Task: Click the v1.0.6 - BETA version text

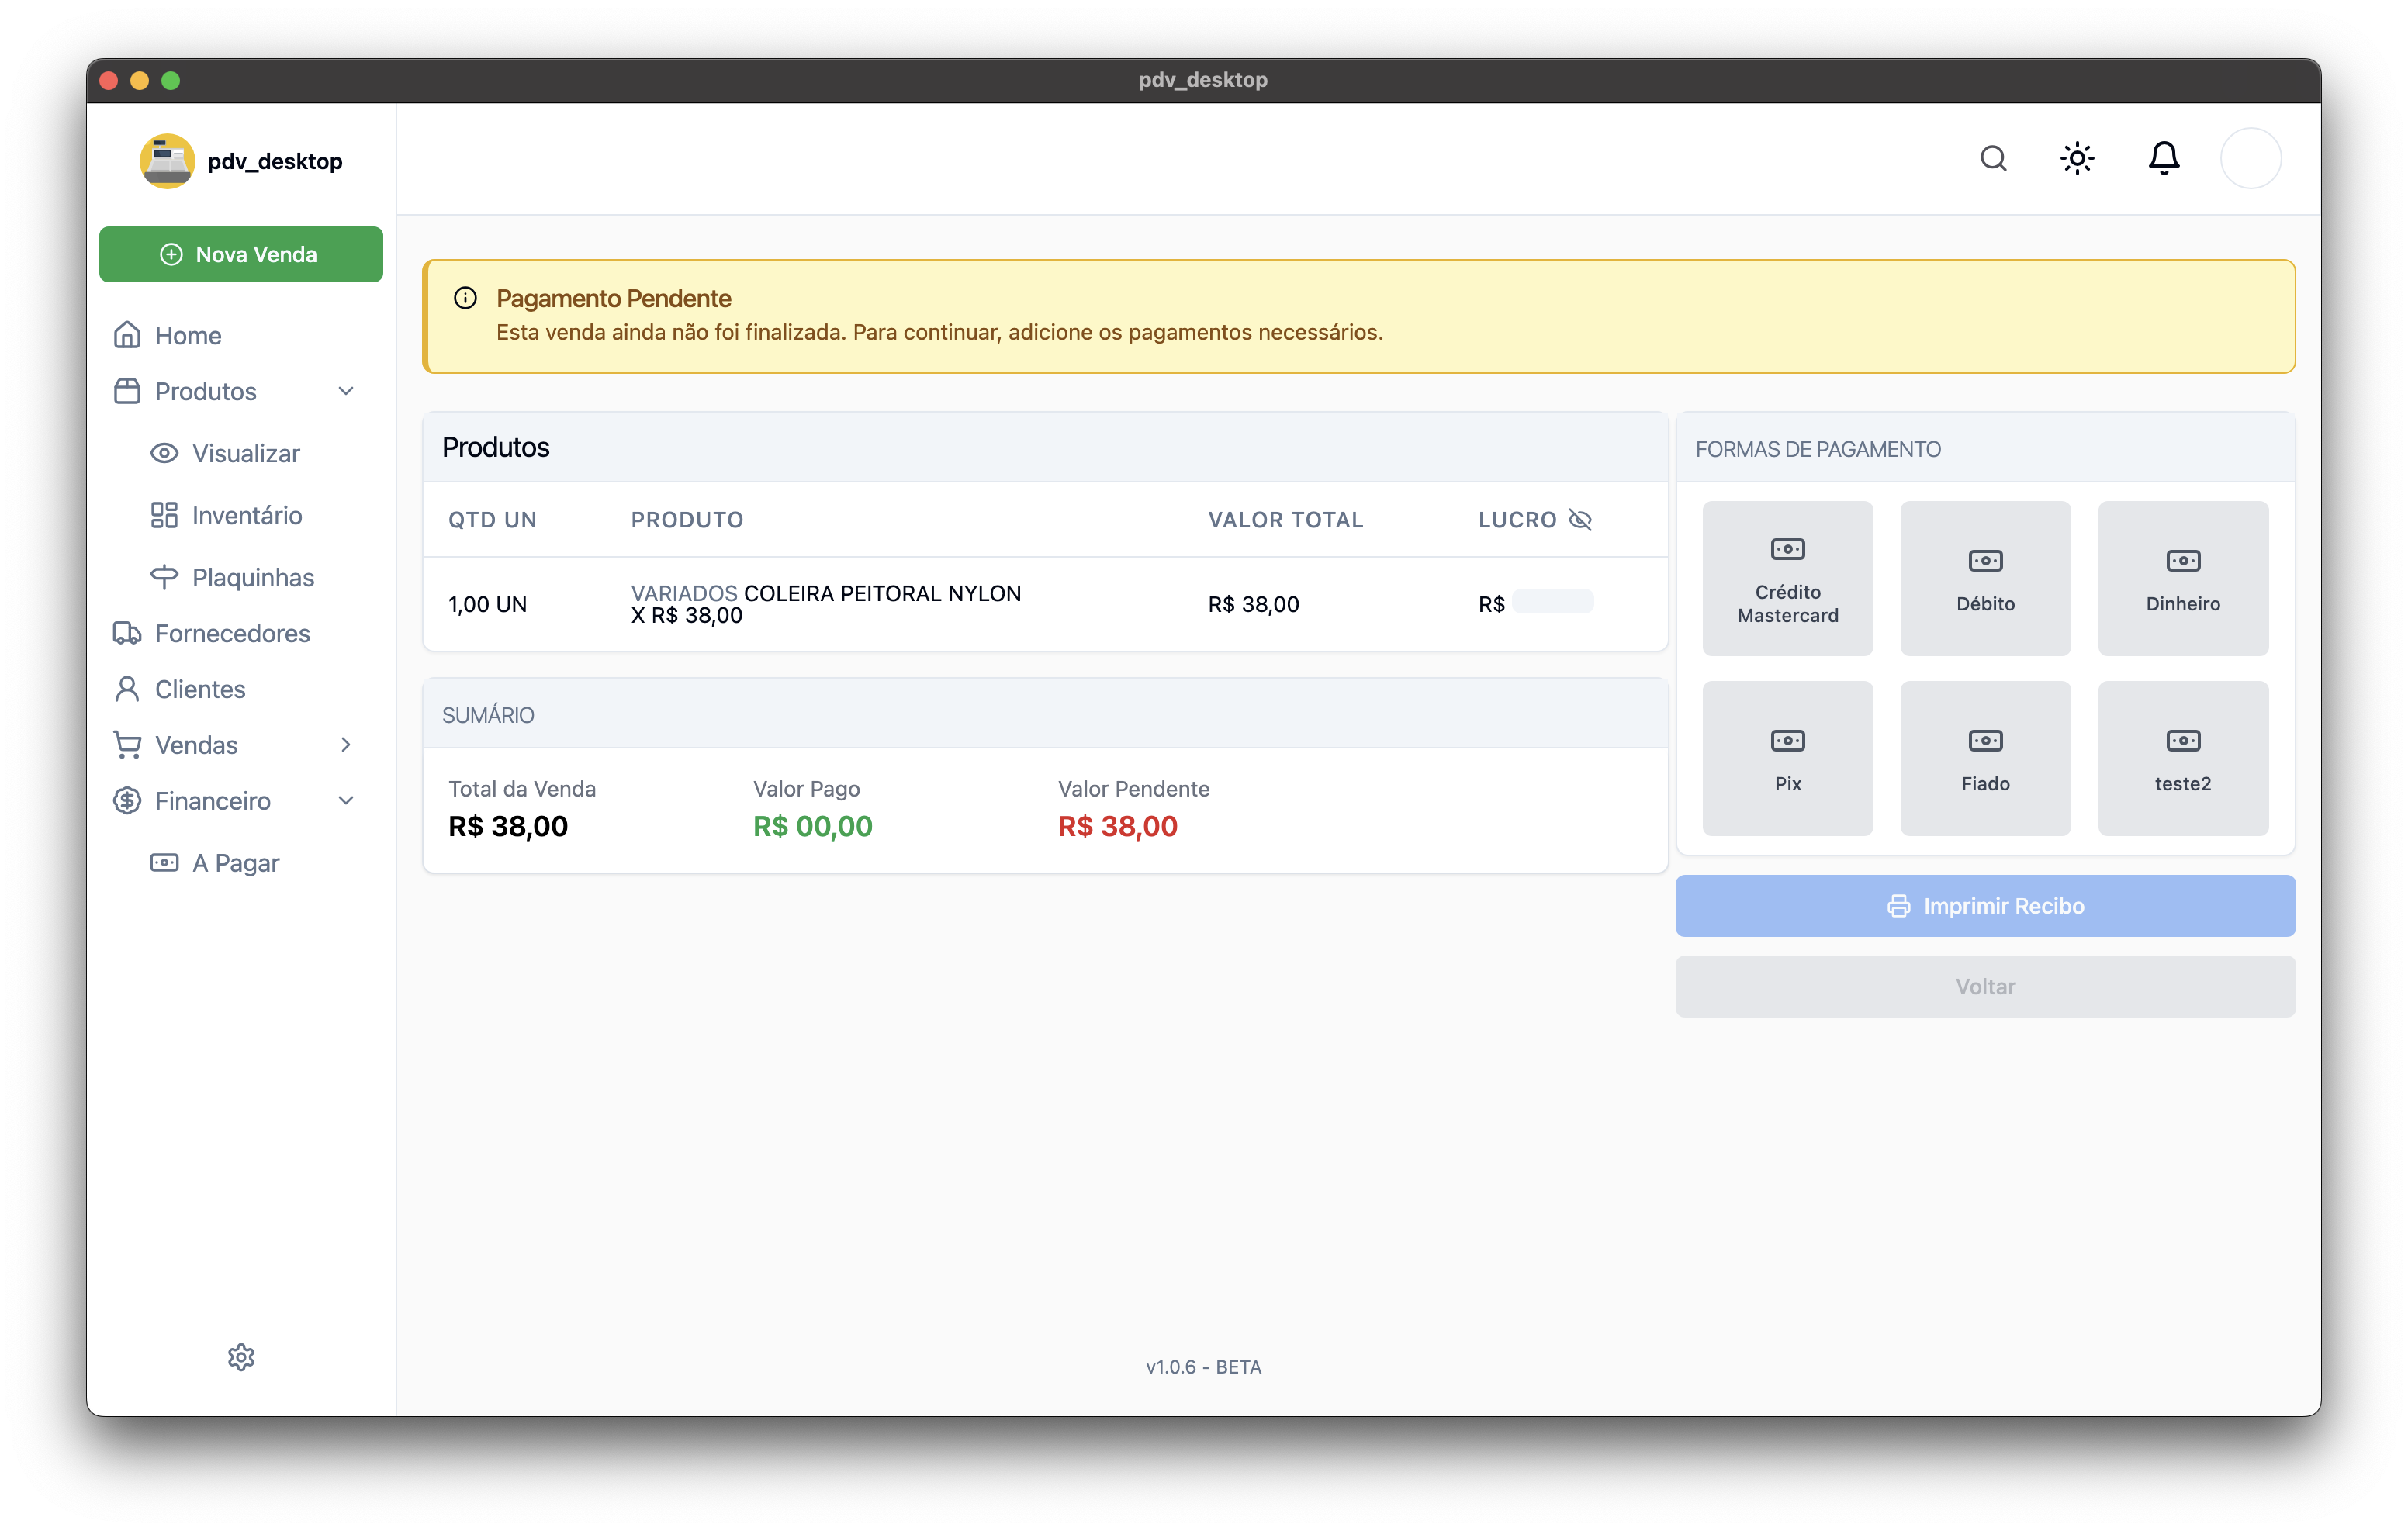Action: 1204,1367
